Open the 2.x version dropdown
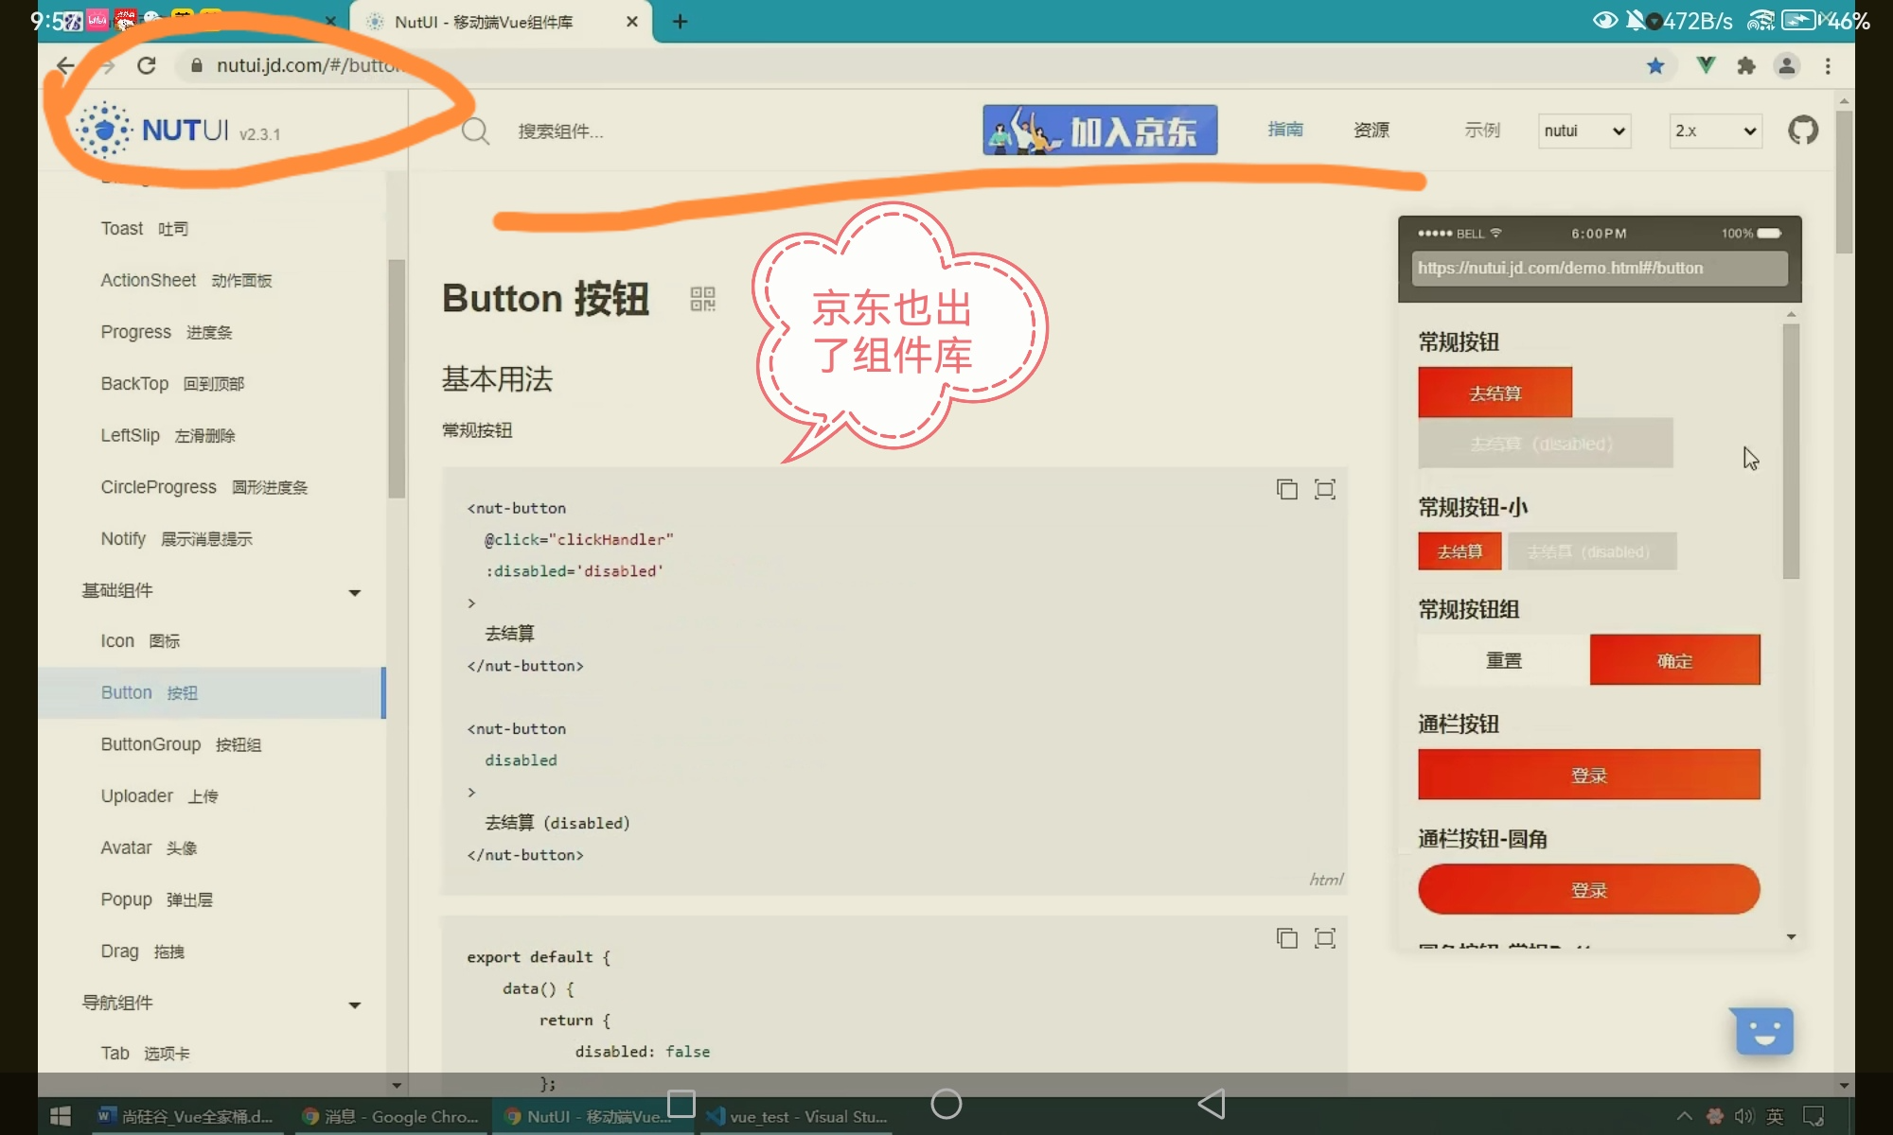This screenshot has width=1893, height=1135. 1715,131
